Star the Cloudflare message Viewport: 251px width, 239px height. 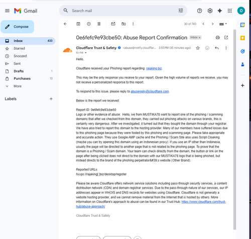pos(198,48)
